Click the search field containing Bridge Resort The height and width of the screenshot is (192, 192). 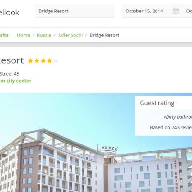coord(75,11)
